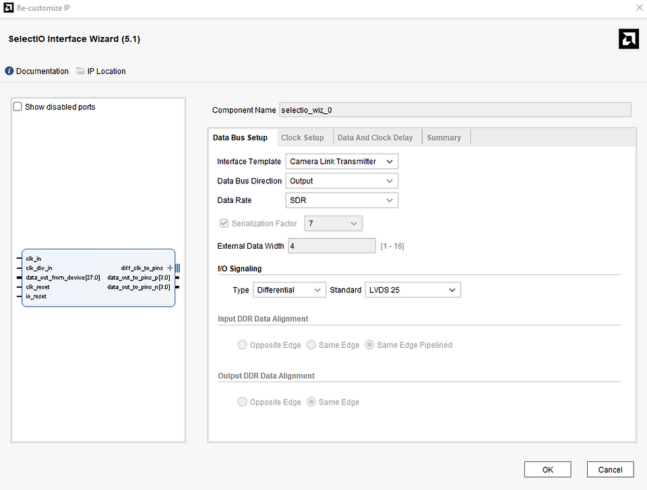Viewport: 647px width, 490px height.
Task: Click the Documentation info icon
Action: tap(9, 71)
